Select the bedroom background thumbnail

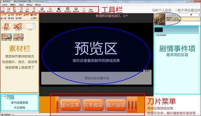18,36
